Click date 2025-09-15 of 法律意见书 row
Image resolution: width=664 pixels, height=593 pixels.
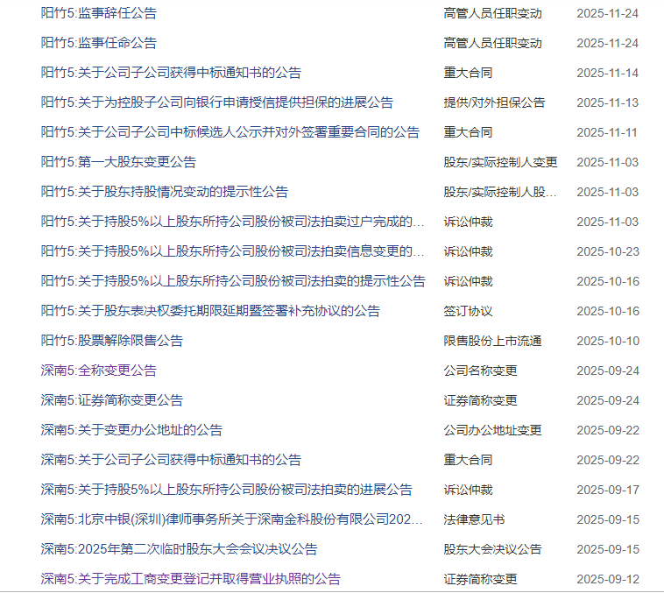pyautogui.click(x=608, y=519)
